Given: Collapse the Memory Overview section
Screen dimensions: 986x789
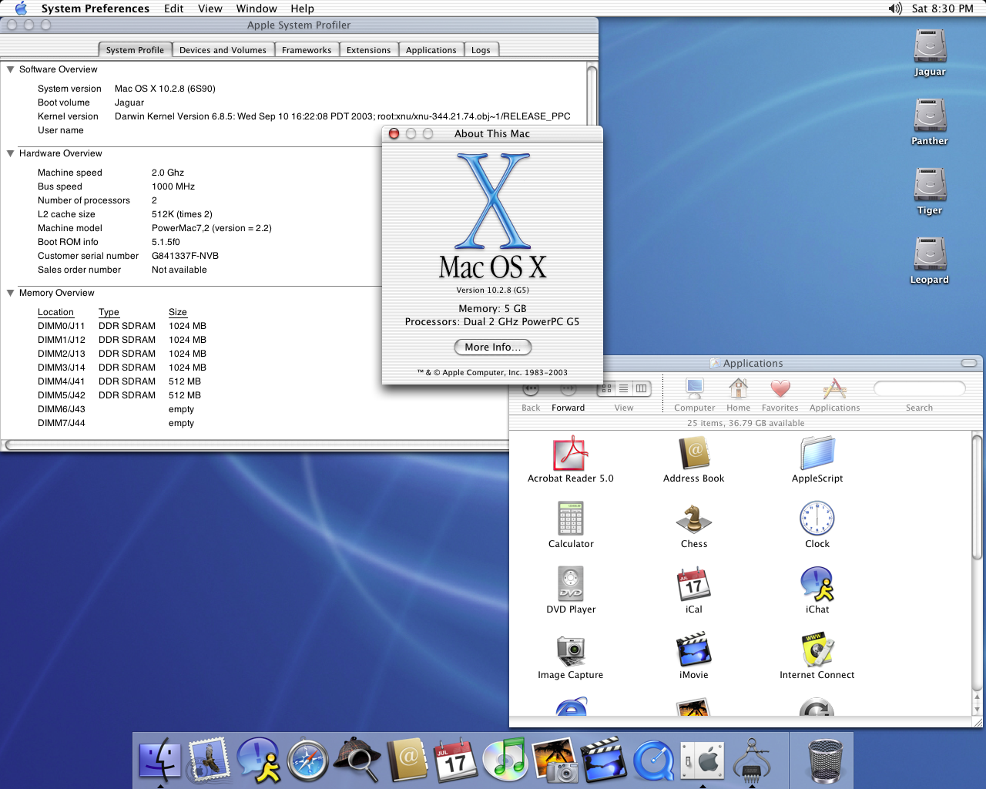Looking at the screenshot, I should (x=11, y=293).
